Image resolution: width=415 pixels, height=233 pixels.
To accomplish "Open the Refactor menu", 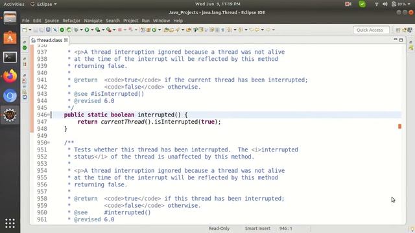I will point(71,21).
